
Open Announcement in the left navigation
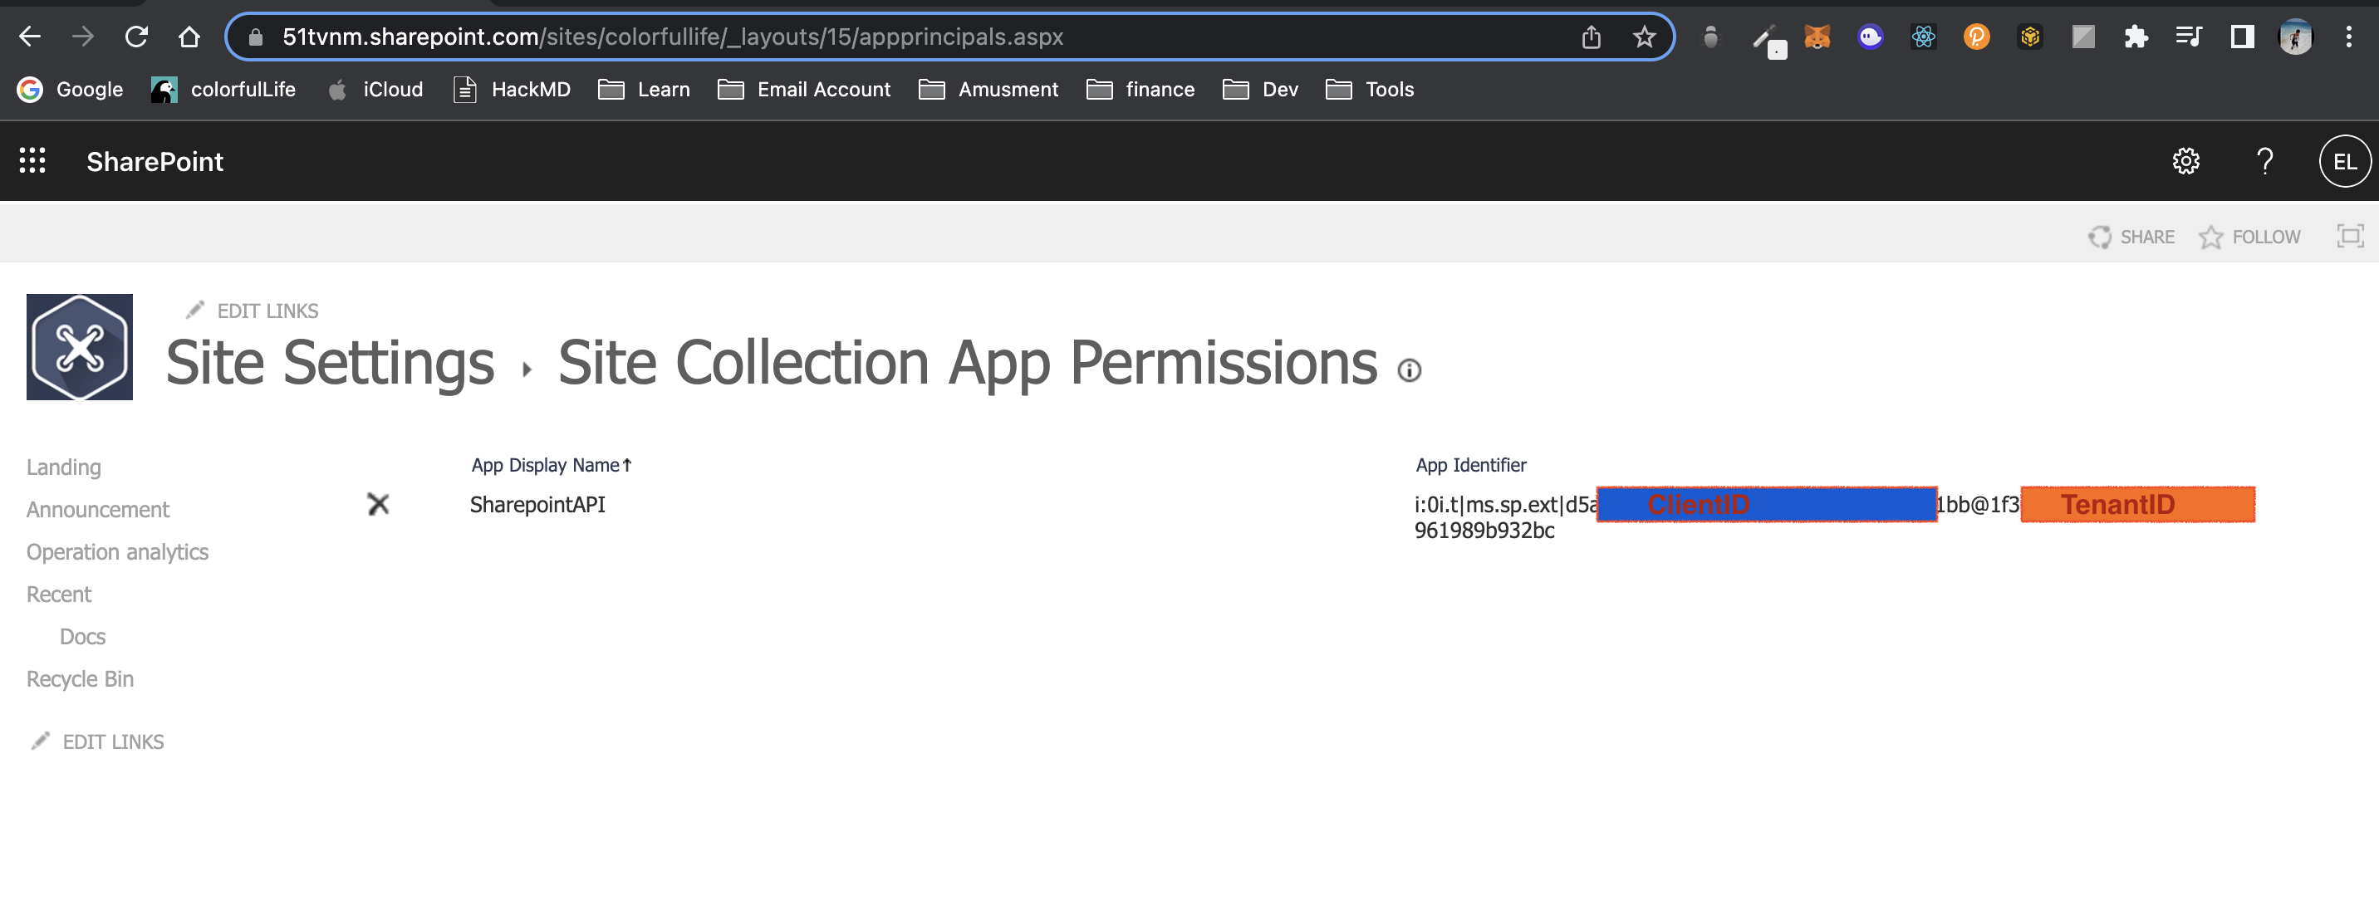coord(98,509)
